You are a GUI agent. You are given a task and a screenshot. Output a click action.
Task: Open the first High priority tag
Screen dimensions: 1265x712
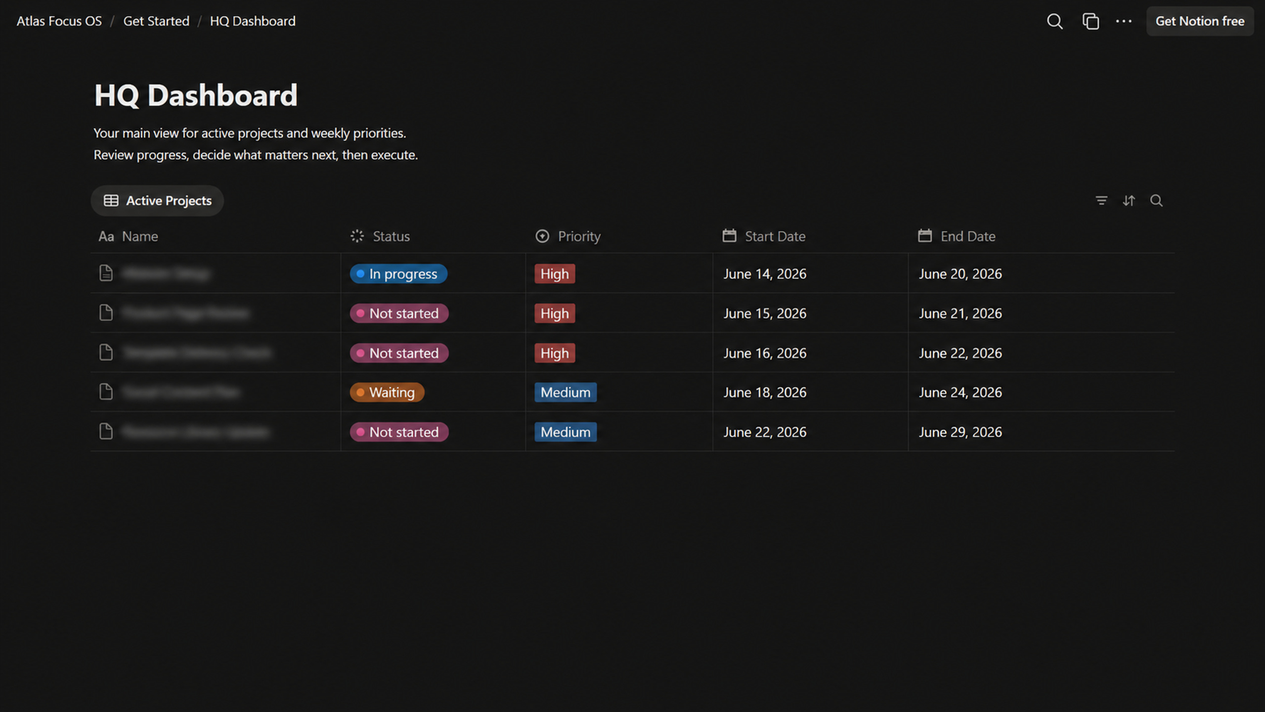coord(555,273)
